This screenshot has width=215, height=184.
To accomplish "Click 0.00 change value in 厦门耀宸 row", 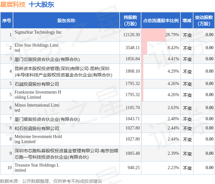I will (x=209, y=119).
